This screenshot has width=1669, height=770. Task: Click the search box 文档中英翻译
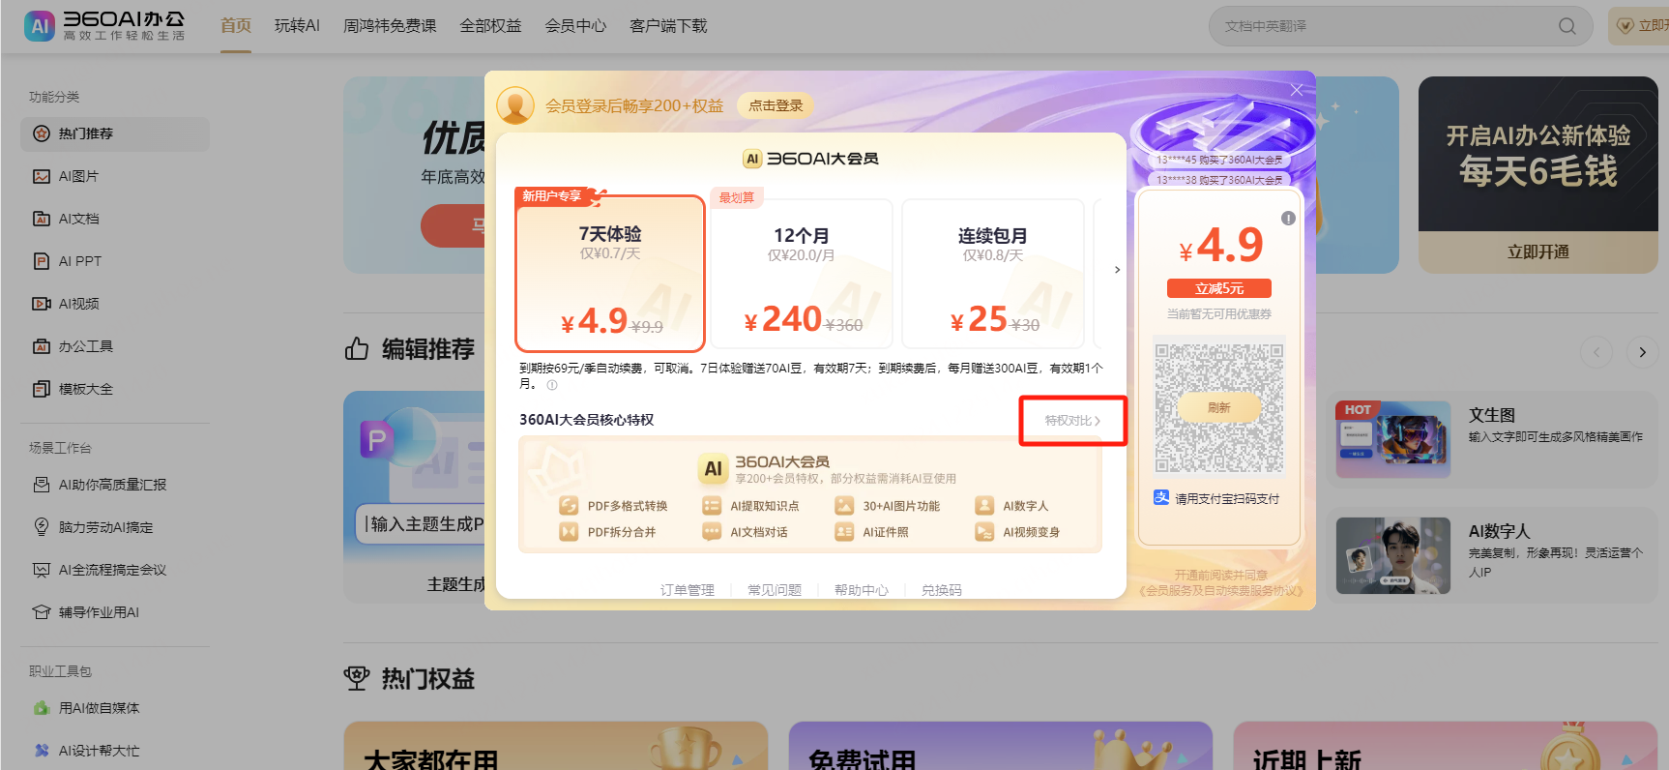point(1400,26)
